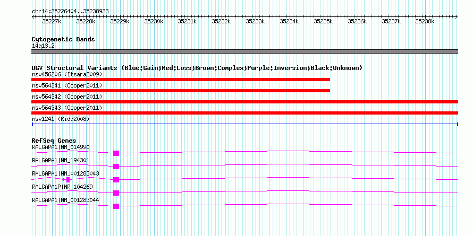Select the Cytogenetic Bands track heading
The image size is (473, 236).
click(x=63, y=39)
